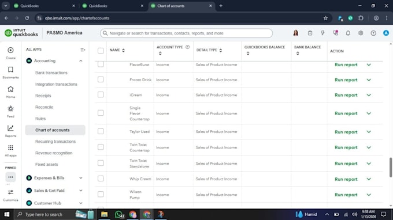Switch to the first QuickBooks browser tab

(45, 6)
